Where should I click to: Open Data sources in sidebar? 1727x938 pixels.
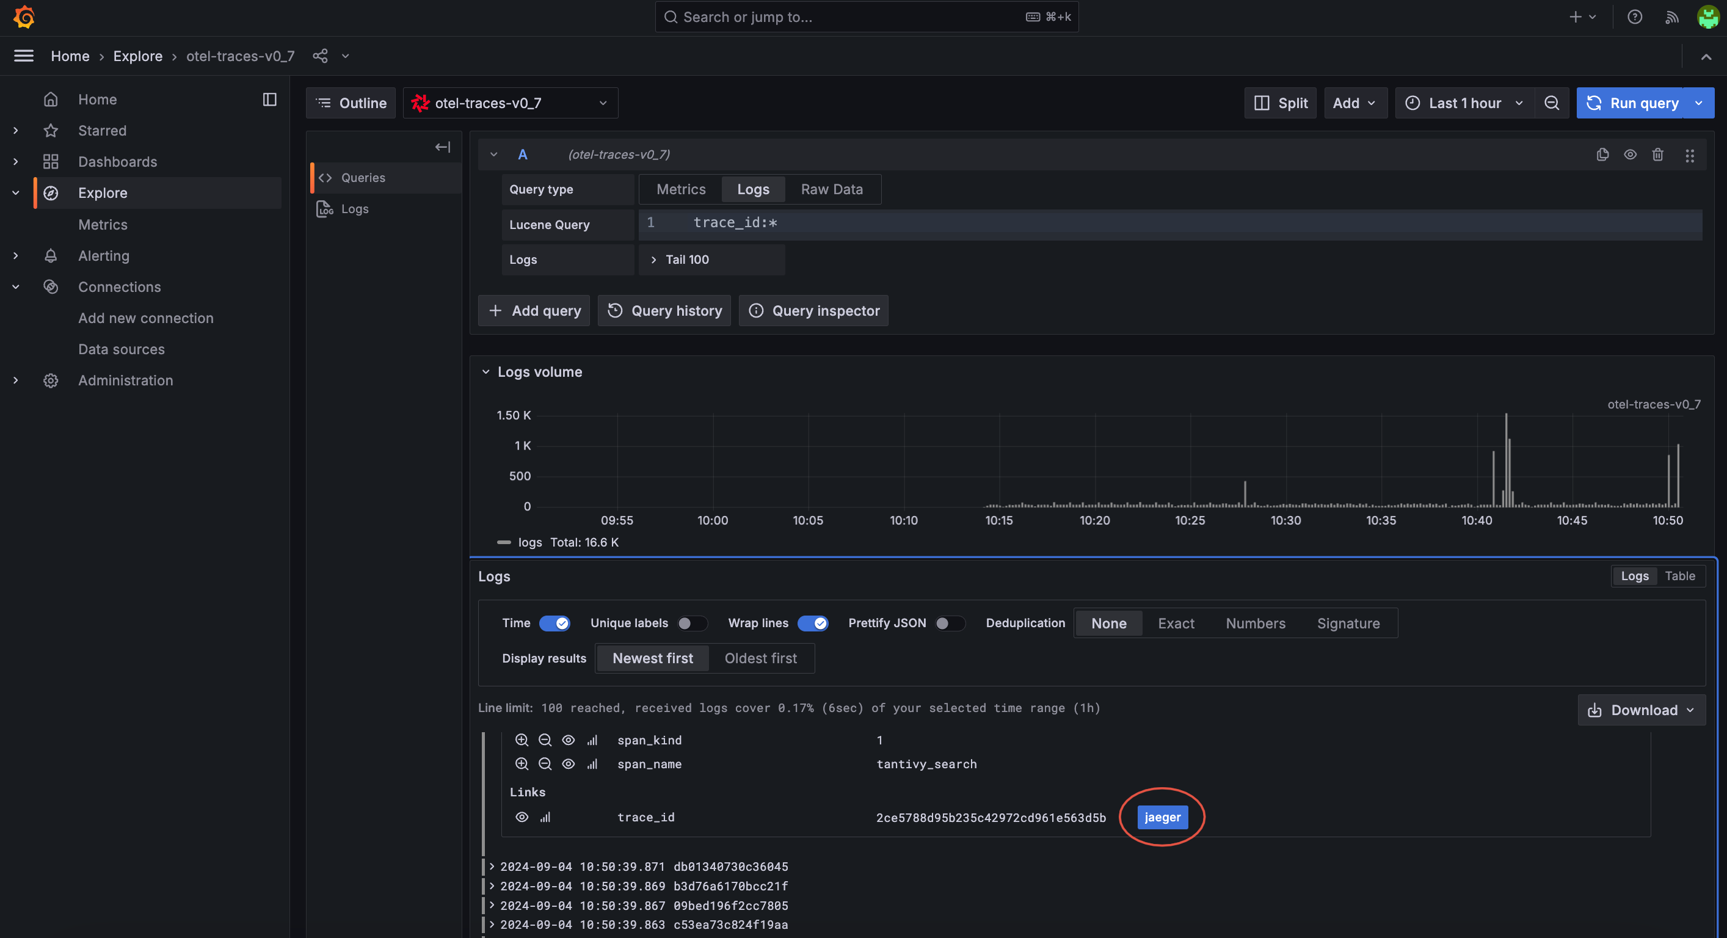[122, 349]
